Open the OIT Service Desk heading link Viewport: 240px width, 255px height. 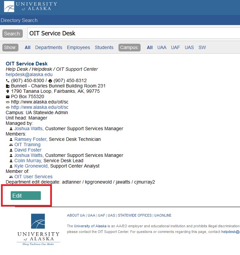[x=27, y=64]
